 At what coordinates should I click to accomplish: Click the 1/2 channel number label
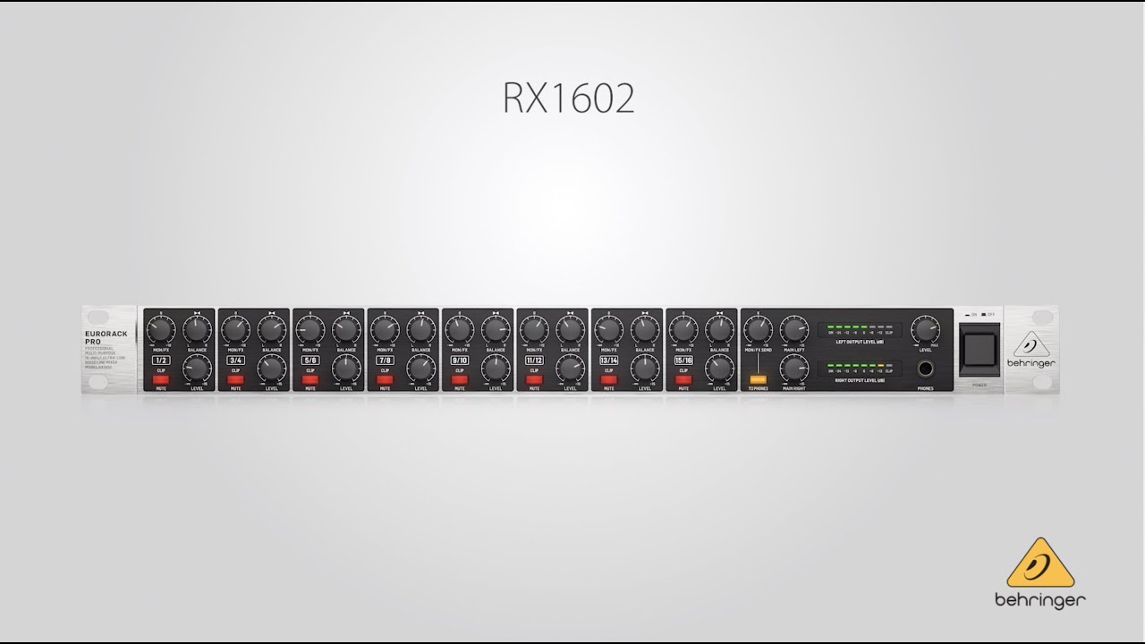[x=161, y=360]
